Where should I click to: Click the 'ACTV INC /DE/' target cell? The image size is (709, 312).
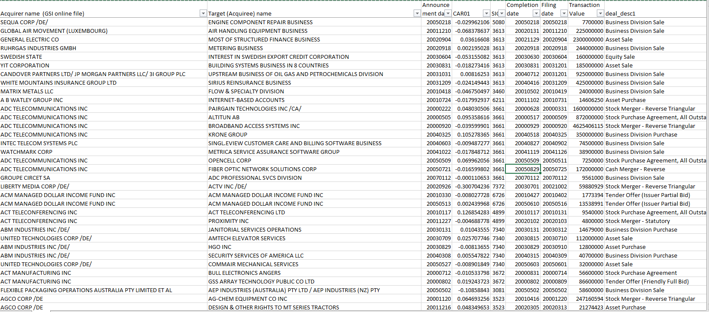(x=314, y=186)
